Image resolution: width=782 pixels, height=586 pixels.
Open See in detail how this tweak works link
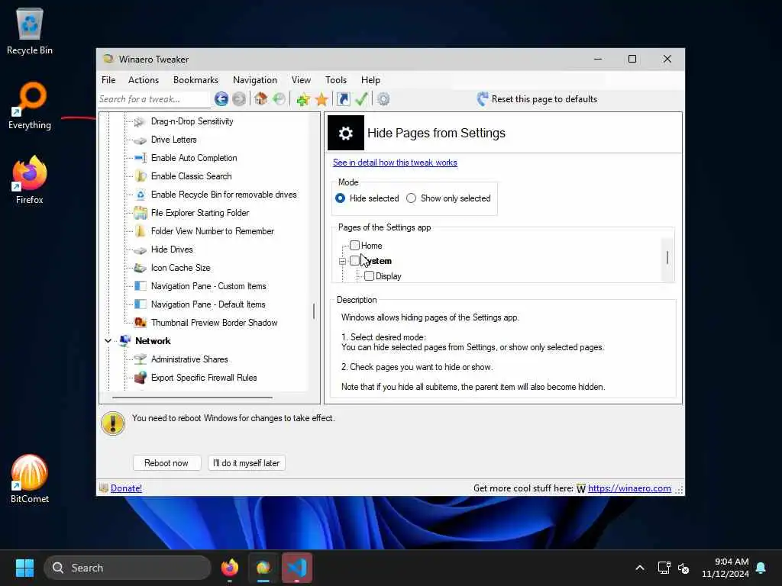coord(395,163)
